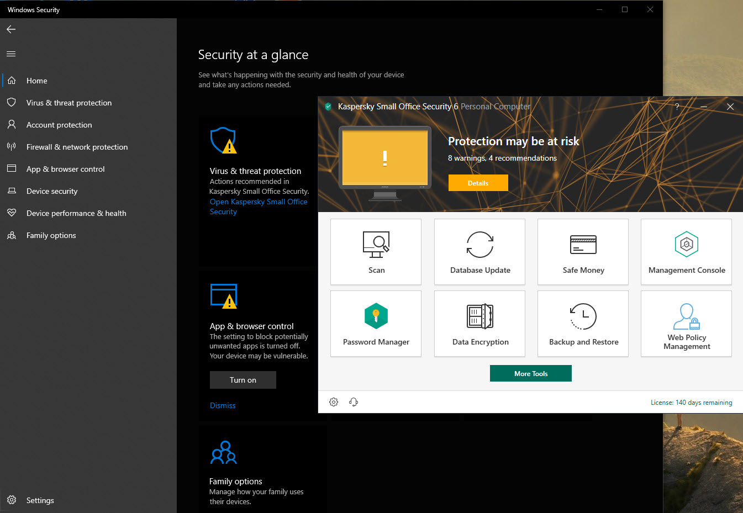This screenshot has height=513, width=743.
Task: Open Password Manager tile
Action: (376, 324)
